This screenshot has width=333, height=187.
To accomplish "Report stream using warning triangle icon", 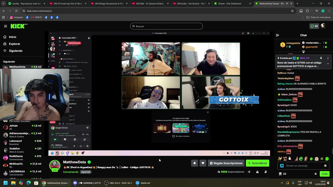I will pyautogui.click(x=257, y=172).
